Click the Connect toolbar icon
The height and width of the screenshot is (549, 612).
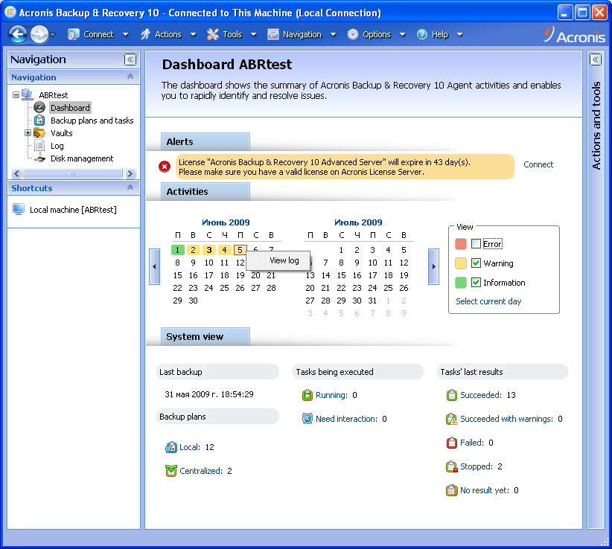[x=73, y=34]
